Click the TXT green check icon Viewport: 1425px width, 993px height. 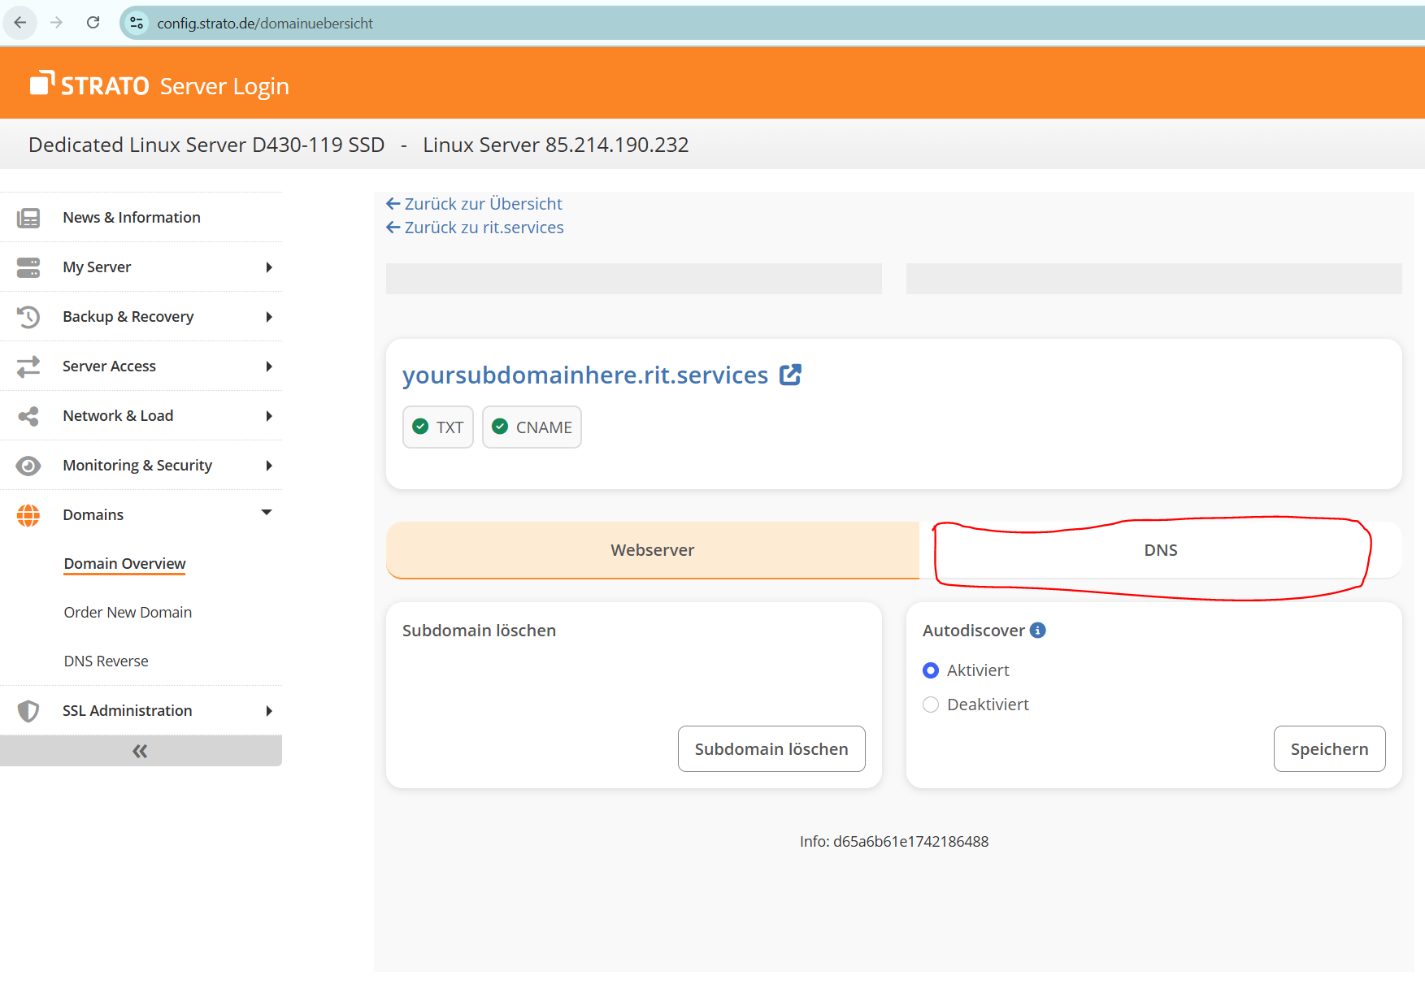coord(420,427)
